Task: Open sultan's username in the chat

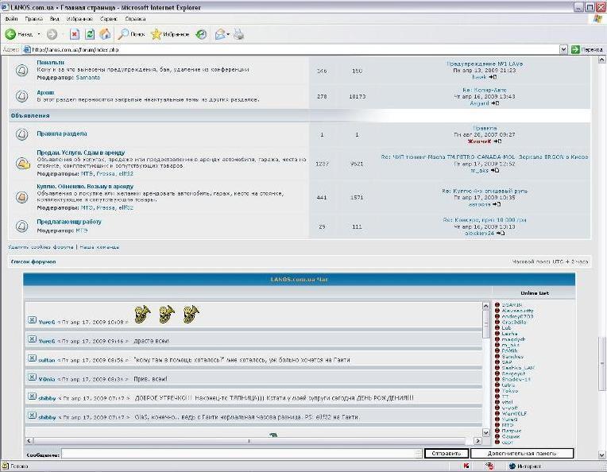Action: (47, 360)
